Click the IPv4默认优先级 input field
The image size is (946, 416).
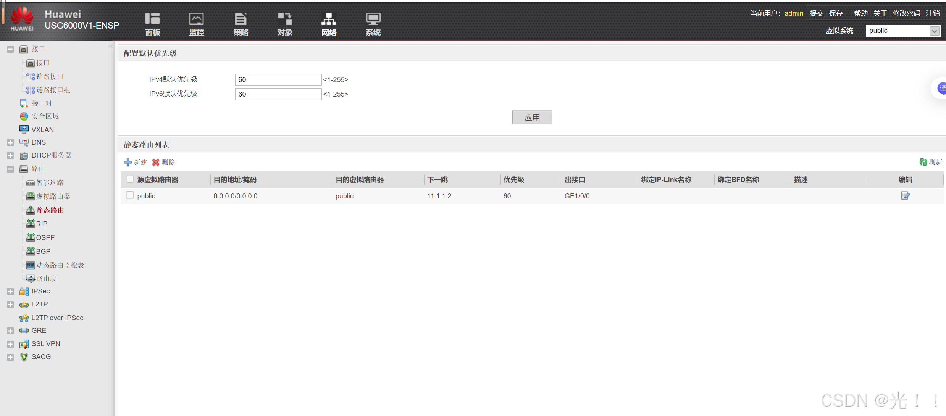coord(278,79)
